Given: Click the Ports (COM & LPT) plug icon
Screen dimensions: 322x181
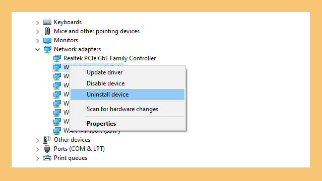Looking at the screenshot, I should click(47, 149).
